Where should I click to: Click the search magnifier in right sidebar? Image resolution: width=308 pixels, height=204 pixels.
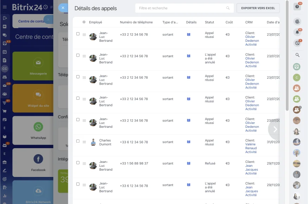click(297, 55)
